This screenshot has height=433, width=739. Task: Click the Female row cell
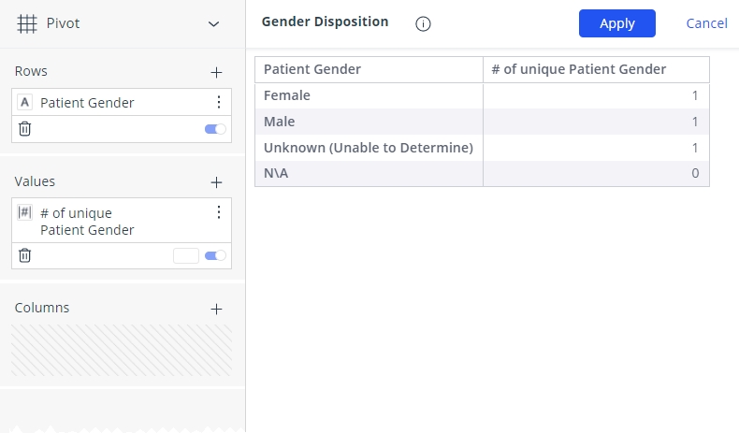(x=369, y=95)
